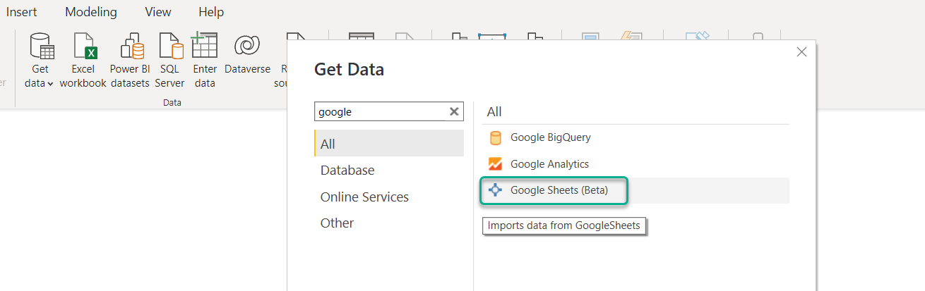
Task: Click the Google BigQuery database icon
Action: (495, 137)
